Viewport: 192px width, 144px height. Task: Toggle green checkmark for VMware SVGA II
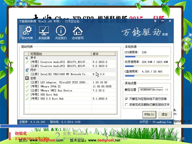tap(27, 86)
